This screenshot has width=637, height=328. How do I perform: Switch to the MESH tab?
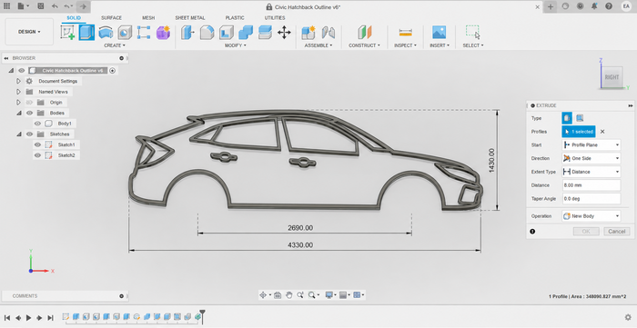(x=148, y=18)
